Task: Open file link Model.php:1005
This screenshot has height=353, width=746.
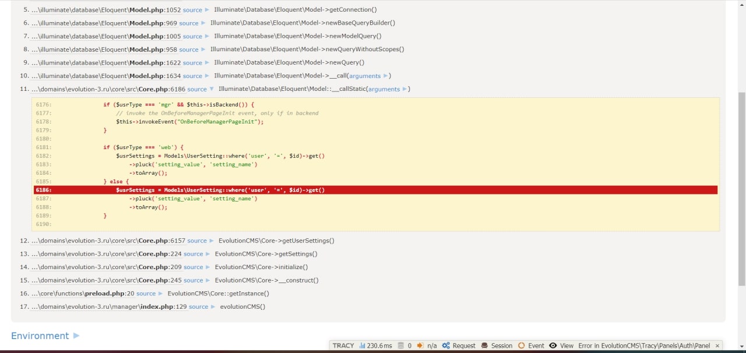Action: point(106,36)
